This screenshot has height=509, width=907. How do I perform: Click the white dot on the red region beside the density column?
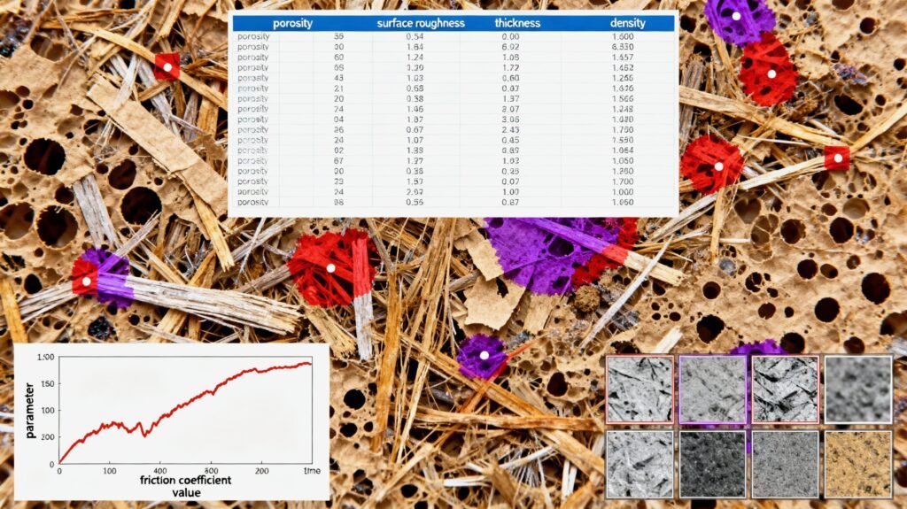(x=771, y=74)
